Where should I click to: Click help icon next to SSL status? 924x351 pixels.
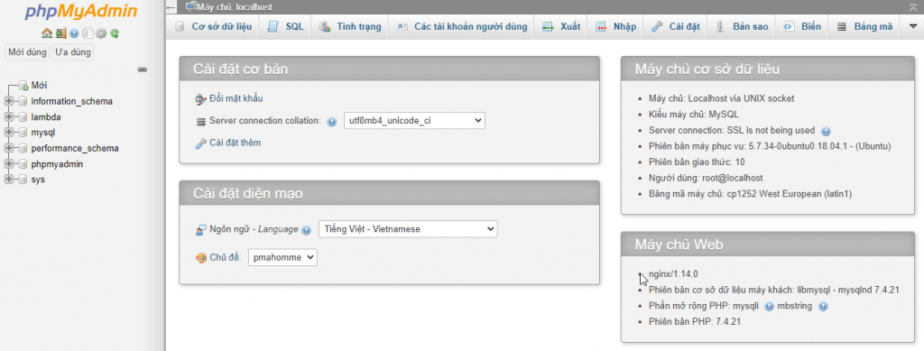(826, 131)
